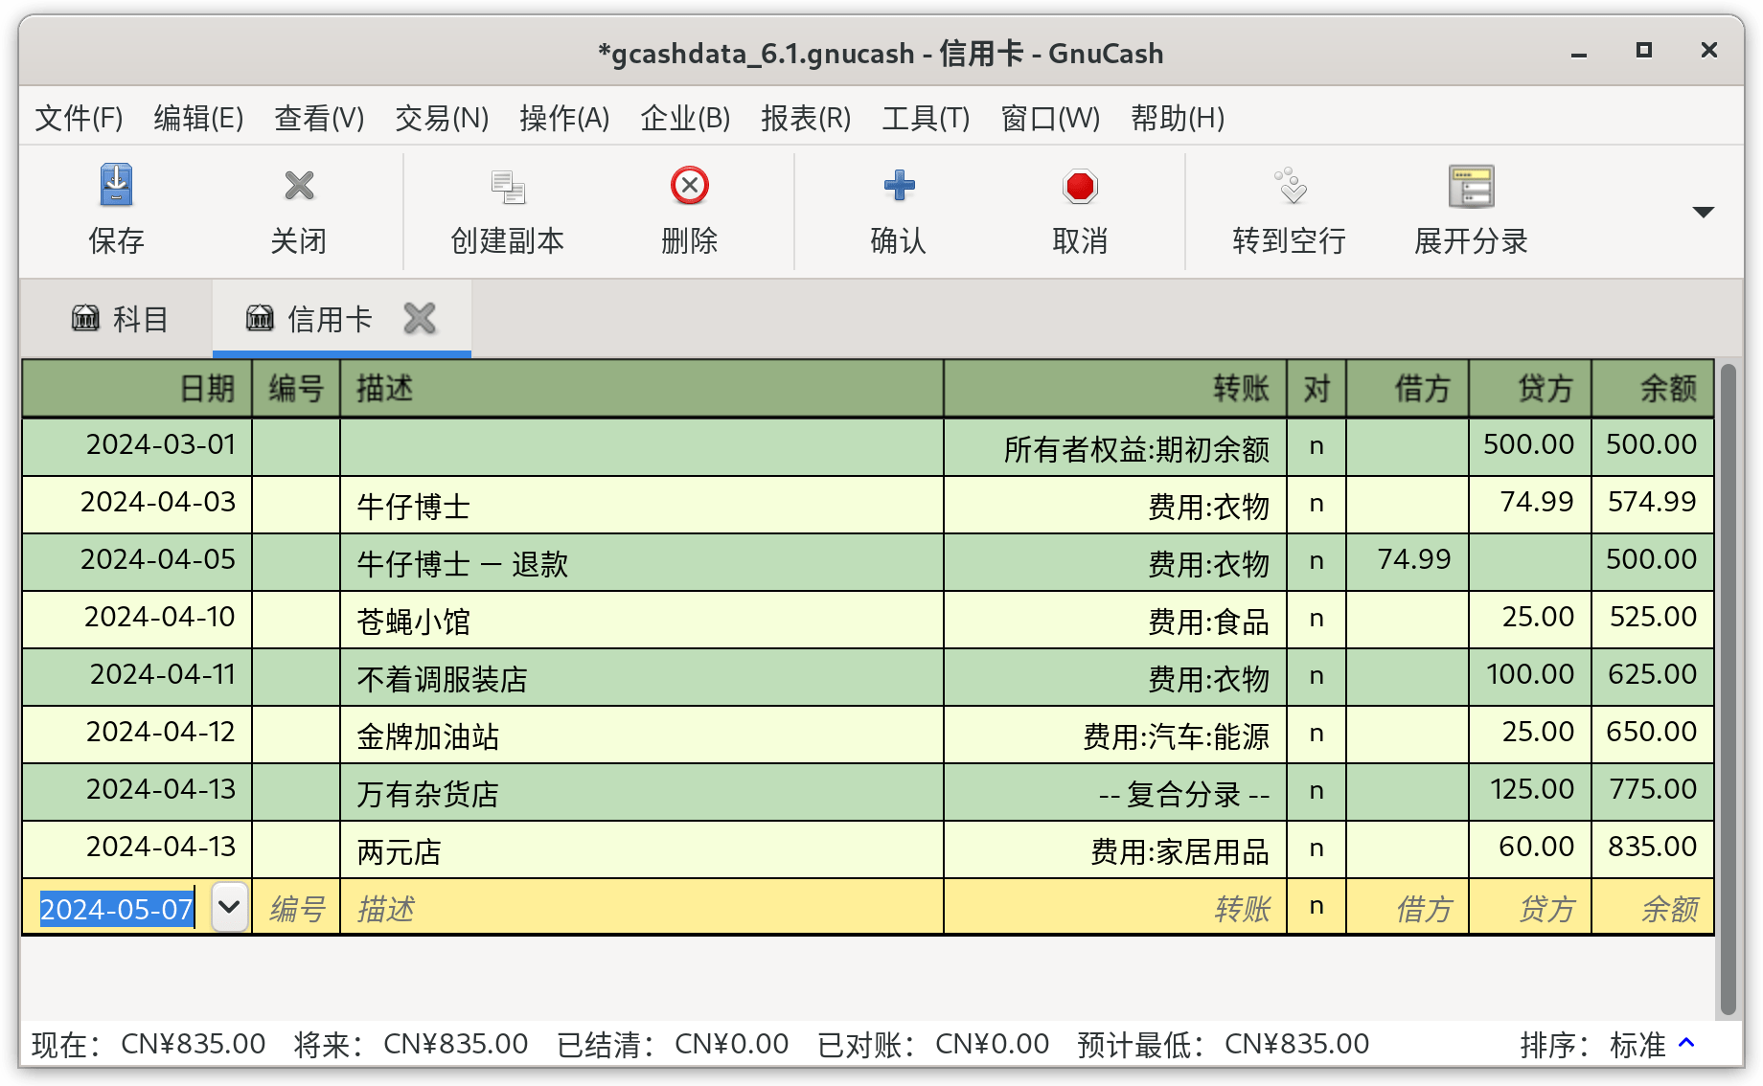Expand the toolbar overflow arrow

[x=1703, y=212]
